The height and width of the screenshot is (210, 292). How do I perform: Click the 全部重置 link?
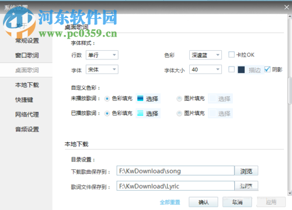[x=170, y=202]
